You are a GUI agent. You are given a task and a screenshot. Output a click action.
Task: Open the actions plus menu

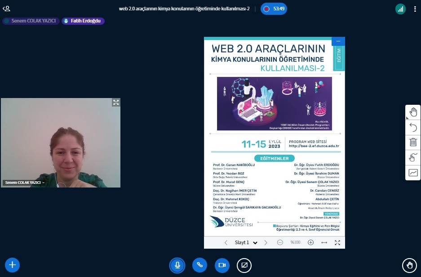12,265
